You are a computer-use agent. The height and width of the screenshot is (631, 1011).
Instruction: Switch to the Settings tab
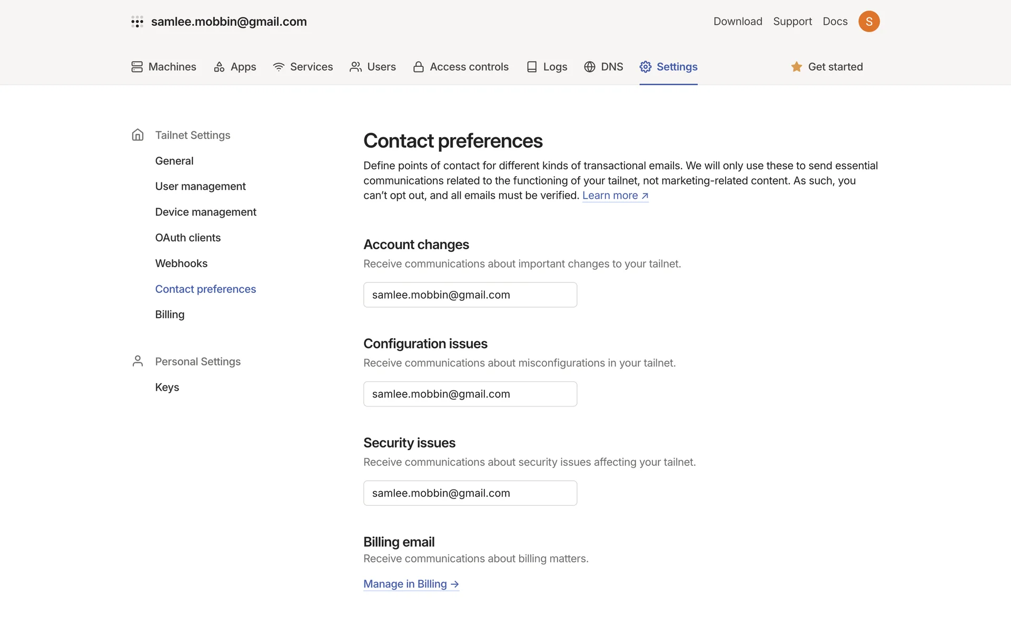pyautogui.click(x=676, y=67)
